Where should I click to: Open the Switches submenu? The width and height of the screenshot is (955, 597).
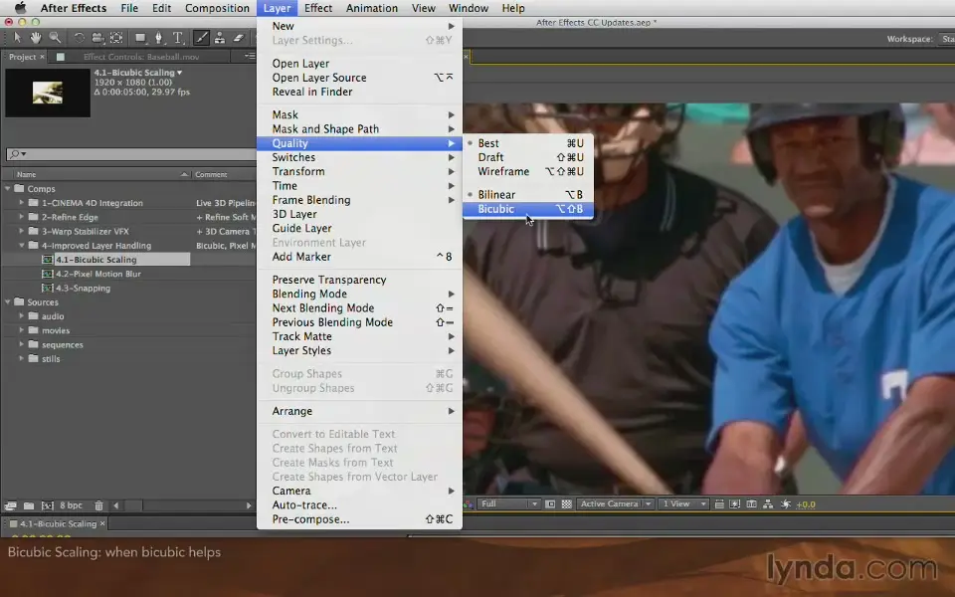click(359, 157)
